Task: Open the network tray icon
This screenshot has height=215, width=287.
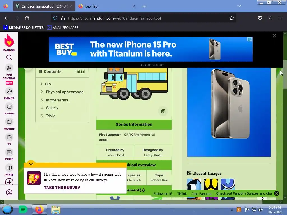Action: (x=254, y=210)
